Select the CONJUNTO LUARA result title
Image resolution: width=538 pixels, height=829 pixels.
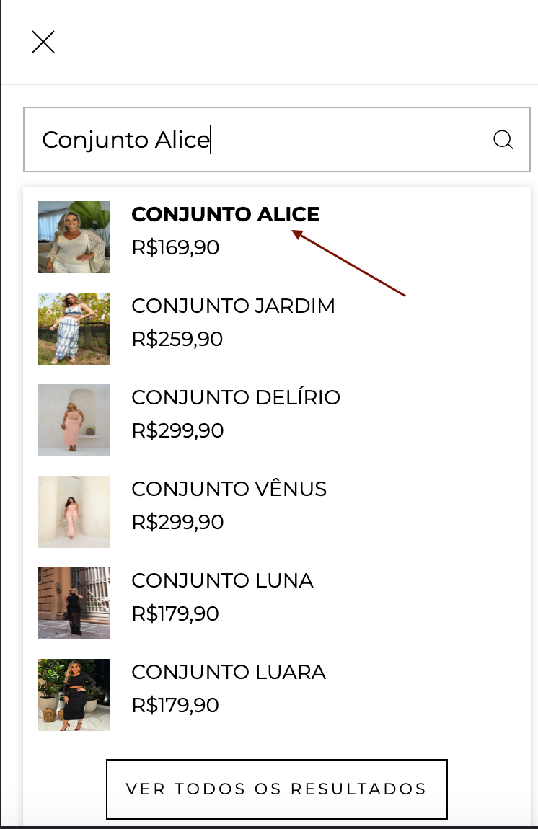[x=229, y=672]
